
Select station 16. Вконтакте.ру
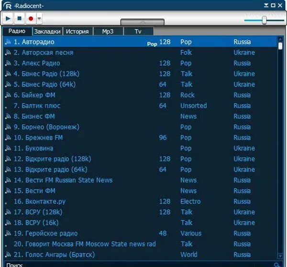pos(140,202)
